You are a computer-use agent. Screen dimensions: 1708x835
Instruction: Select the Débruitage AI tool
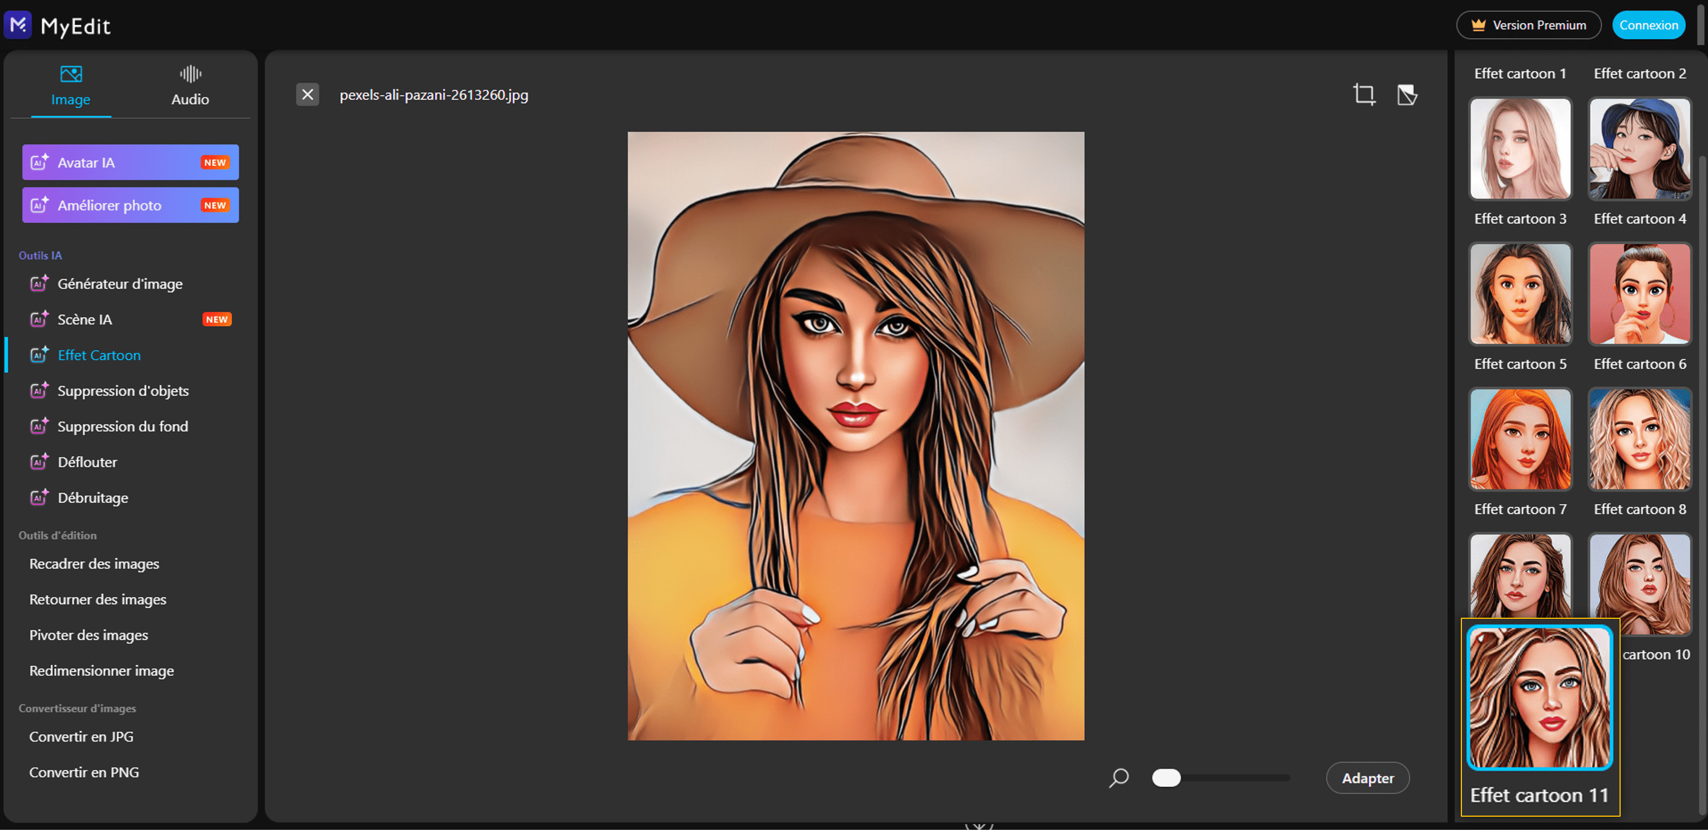92,498
